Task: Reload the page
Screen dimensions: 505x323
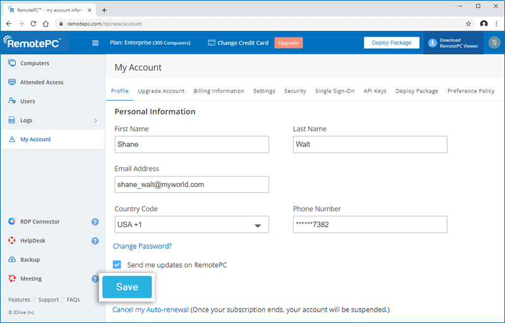Action: [x=33, y=23]
